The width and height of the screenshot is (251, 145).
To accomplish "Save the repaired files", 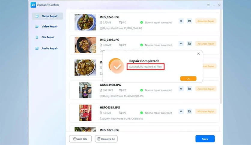I will click(205, 139).
